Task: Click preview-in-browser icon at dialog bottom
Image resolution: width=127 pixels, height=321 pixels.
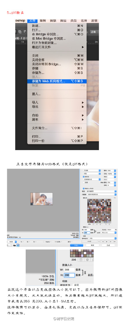Action: pyautogui.click(x=14, y=245)
